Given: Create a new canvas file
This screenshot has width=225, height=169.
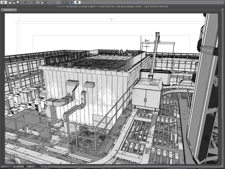Looking at the screenshot, I should [x=10, y=2].
